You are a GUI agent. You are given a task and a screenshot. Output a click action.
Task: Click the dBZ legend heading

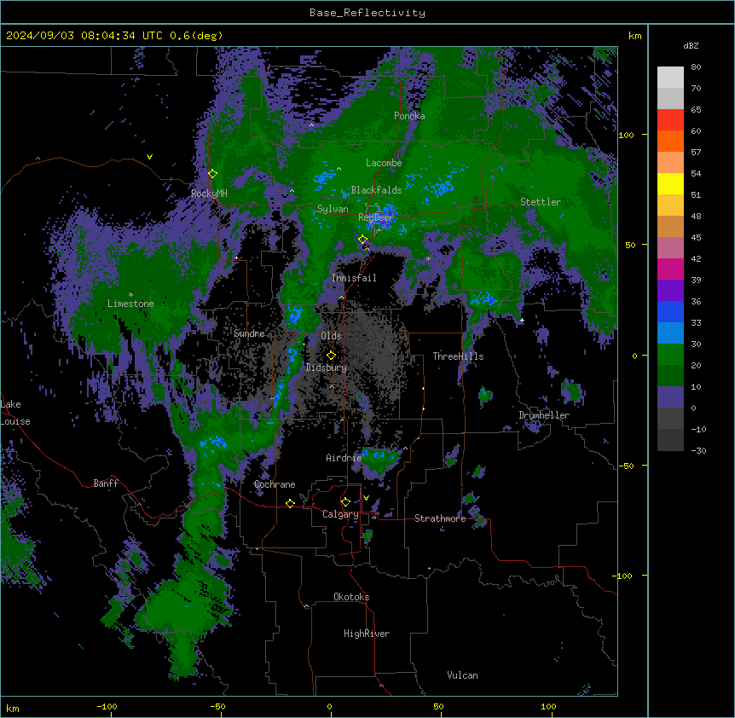pyautogui.click(x=691, y=46)
